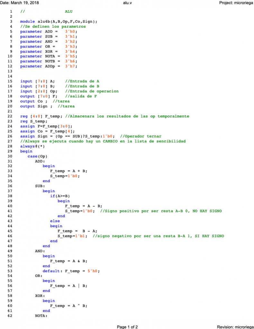Click the 'ADD:' case label
Image resolution: width=254 pixels, height=329 pixels.
pos(40,162)
